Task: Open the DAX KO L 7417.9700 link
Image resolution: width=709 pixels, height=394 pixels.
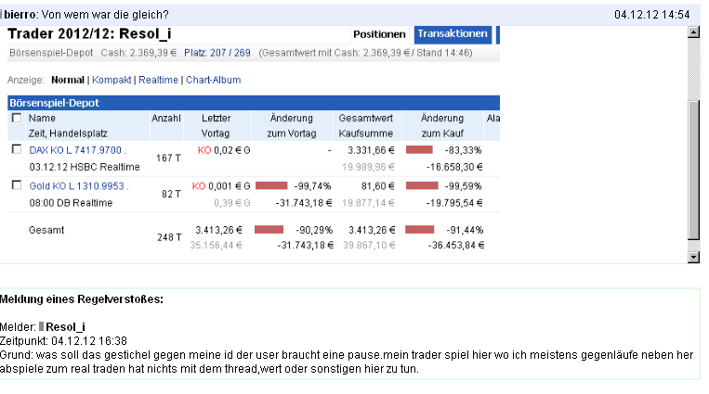Action: point(78,149)
